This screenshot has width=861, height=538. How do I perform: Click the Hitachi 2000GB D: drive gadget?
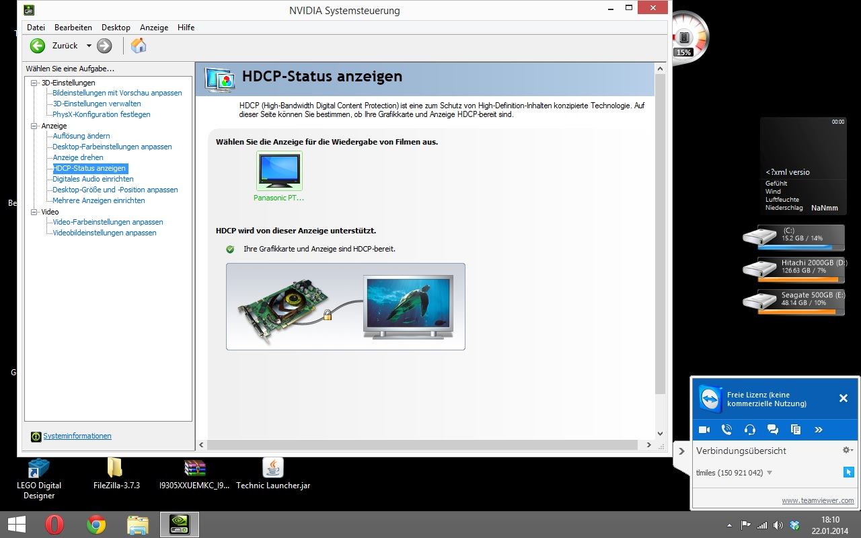point(794,269)
